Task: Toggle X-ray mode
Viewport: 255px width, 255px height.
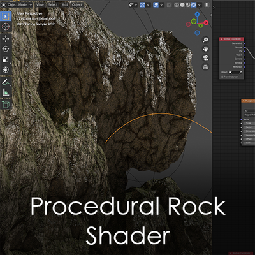Action: pos(169,4)
